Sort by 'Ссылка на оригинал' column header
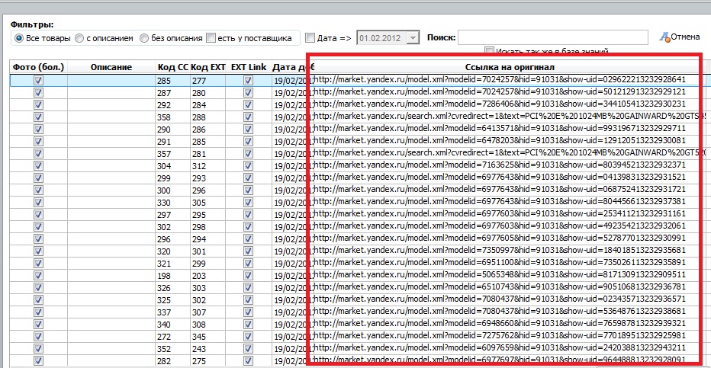Screen dimensions: 711x368 tap(510, 67)
